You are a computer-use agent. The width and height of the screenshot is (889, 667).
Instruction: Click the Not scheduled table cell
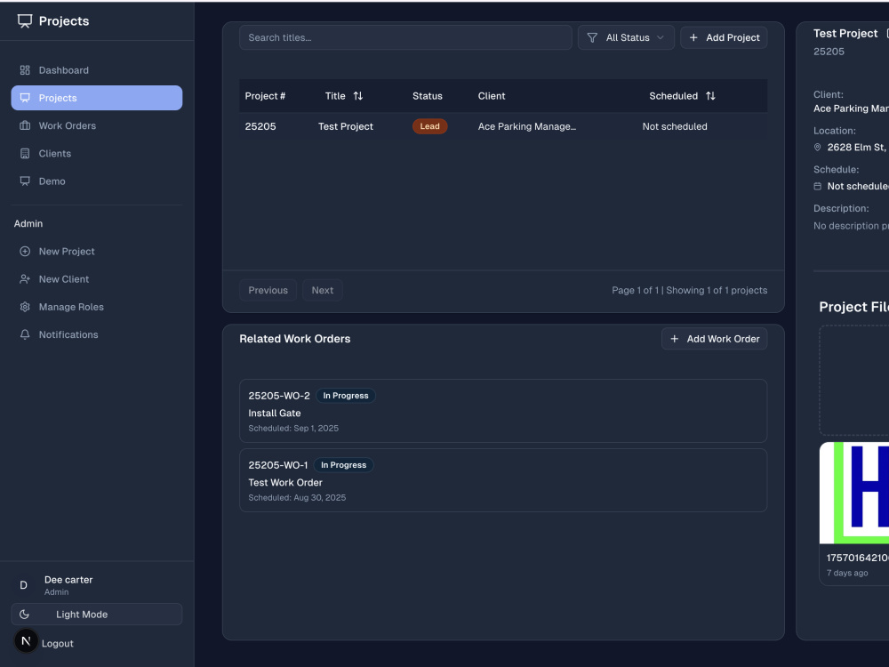675,126
